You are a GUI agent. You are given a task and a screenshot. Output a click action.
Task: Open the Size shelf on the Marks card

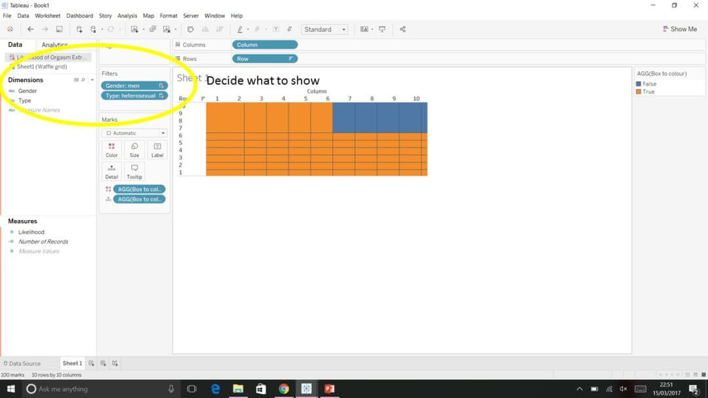[x=134, y=149]
